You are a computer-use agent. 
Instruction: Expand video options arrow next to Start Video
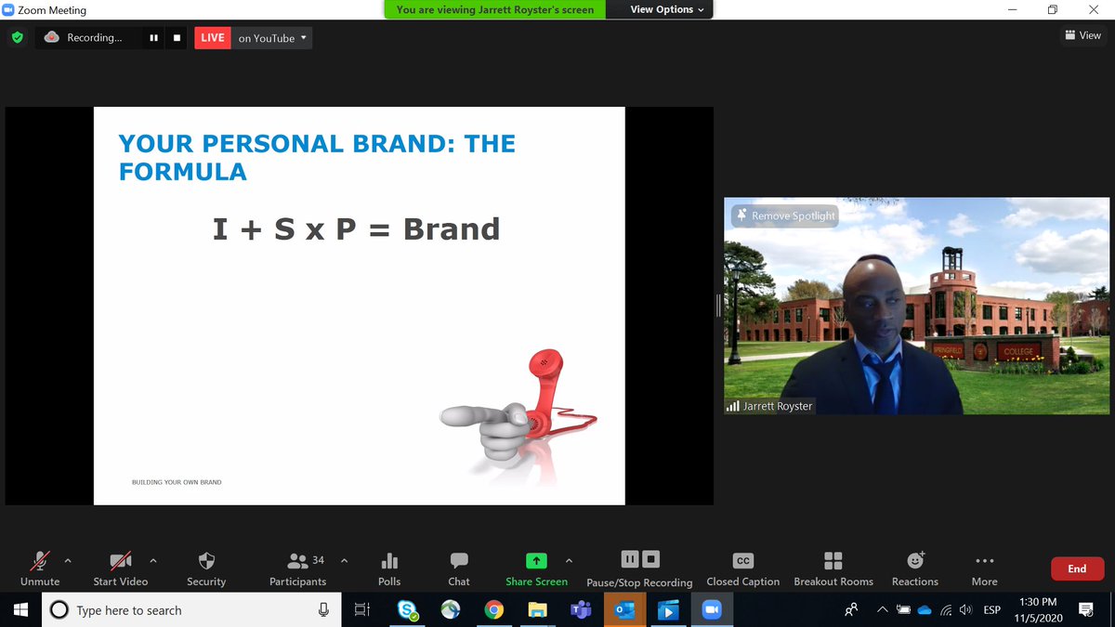[153, 561]
